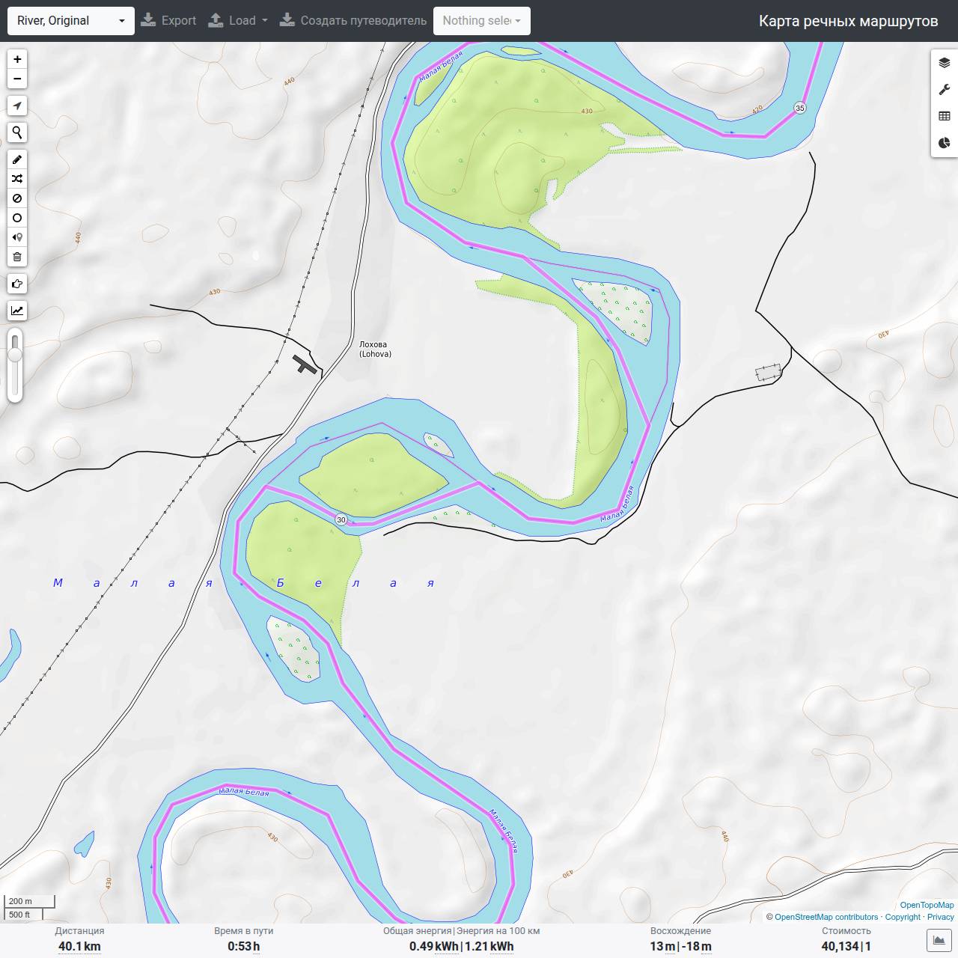Select the pencil draw route tool
Screen dimensions: 958x958
(x=17, y=159)
